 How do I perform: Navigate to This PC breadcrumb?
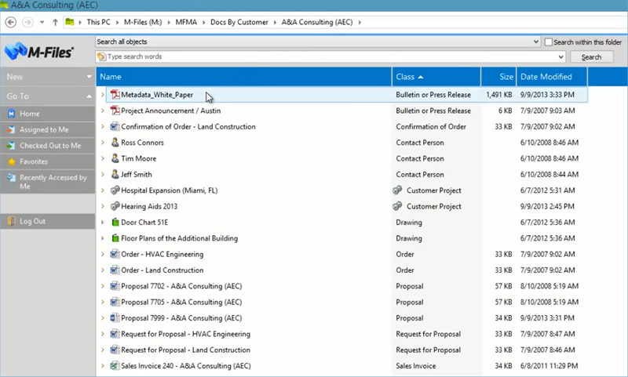tap(99, 23)
